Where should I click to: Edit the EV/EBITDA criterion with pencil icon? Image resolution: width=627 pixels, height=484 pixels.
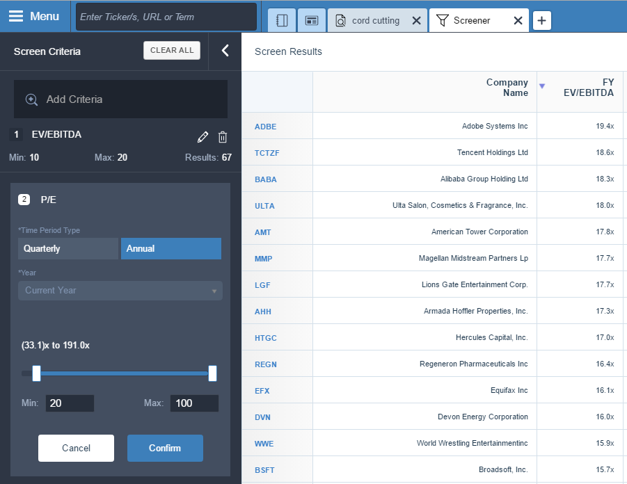point(203,137)
